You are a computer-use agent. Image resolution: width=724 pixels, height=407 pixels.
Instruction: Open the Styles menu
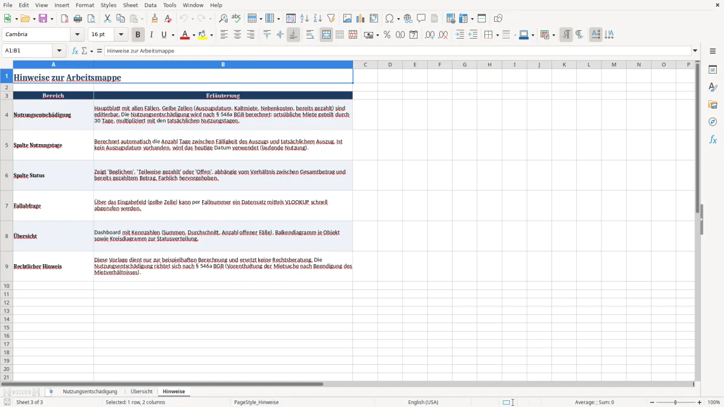[109, 5]
